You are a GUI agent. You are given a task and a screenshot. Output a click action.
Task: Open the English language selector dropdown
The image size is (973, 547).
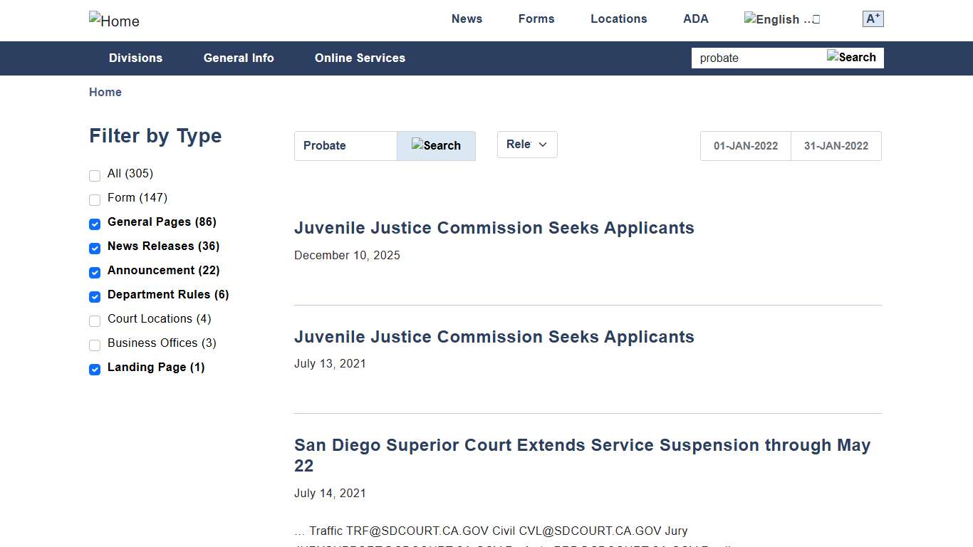point(781,19)
